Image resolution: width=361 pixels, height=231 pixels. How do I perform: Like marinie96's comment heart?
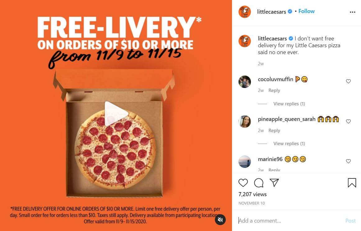(x=348, y=161)
